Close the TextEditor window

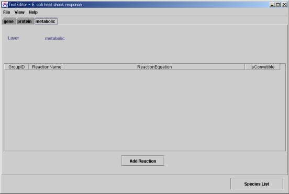[x=284, y=4]
